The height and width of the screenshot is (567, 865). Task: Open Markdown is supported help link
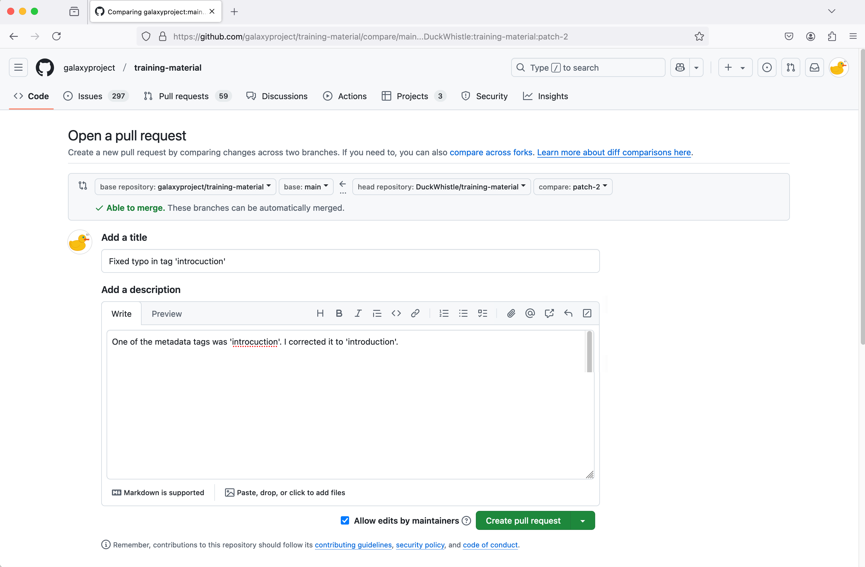pos(158,492)
